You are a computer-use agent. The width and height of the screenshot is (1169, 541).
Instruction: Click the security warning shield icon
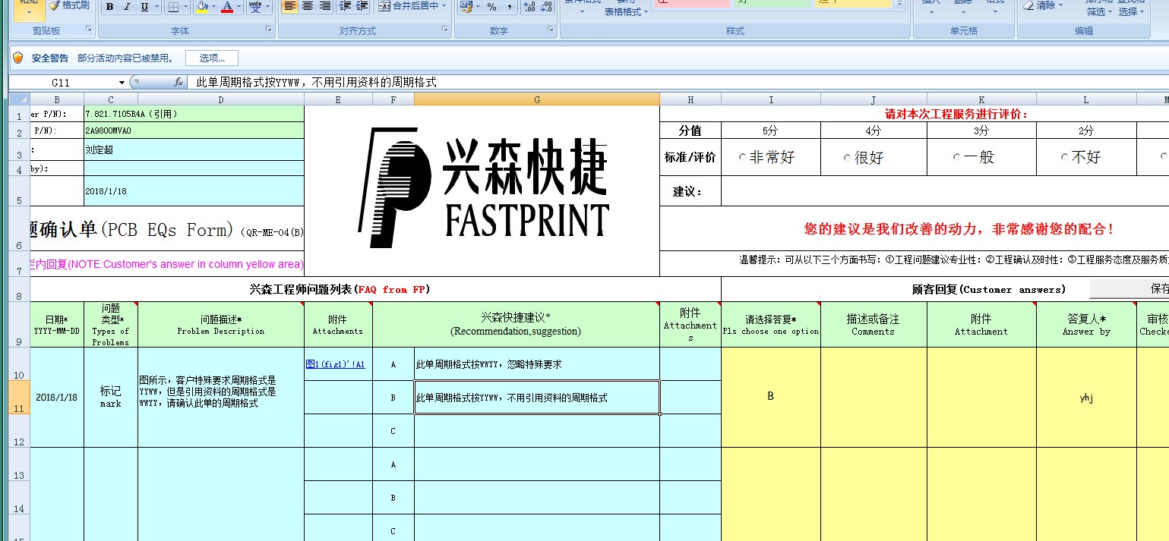(18, 58)
